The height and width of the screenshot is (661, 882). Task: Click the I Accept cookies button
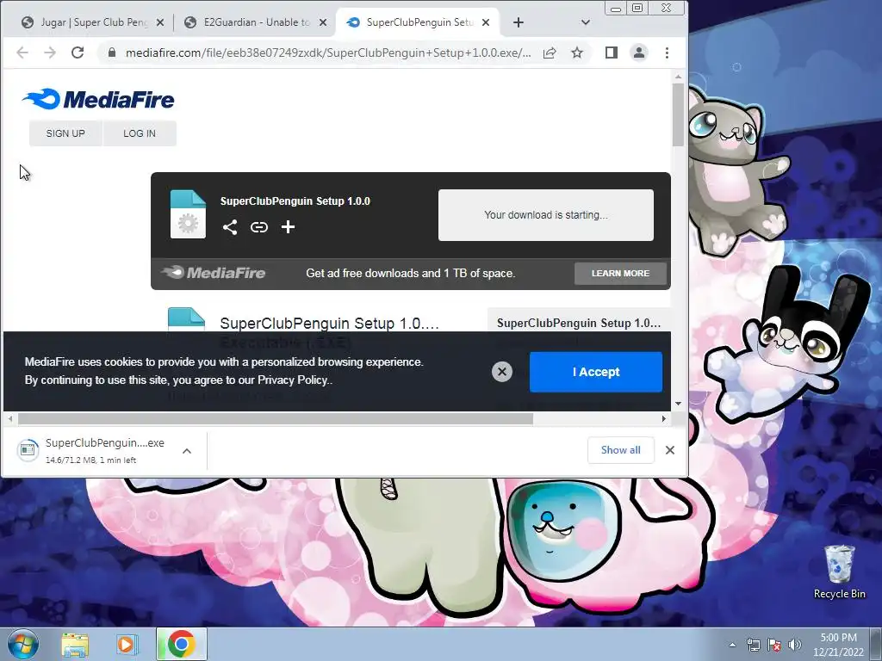(596, 372)
